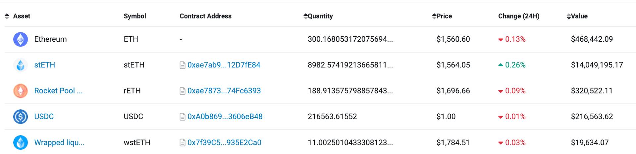Click the Ethereum token logo icon
The width and height of the screenshot is (636, 154).
(x=21, y=39)
